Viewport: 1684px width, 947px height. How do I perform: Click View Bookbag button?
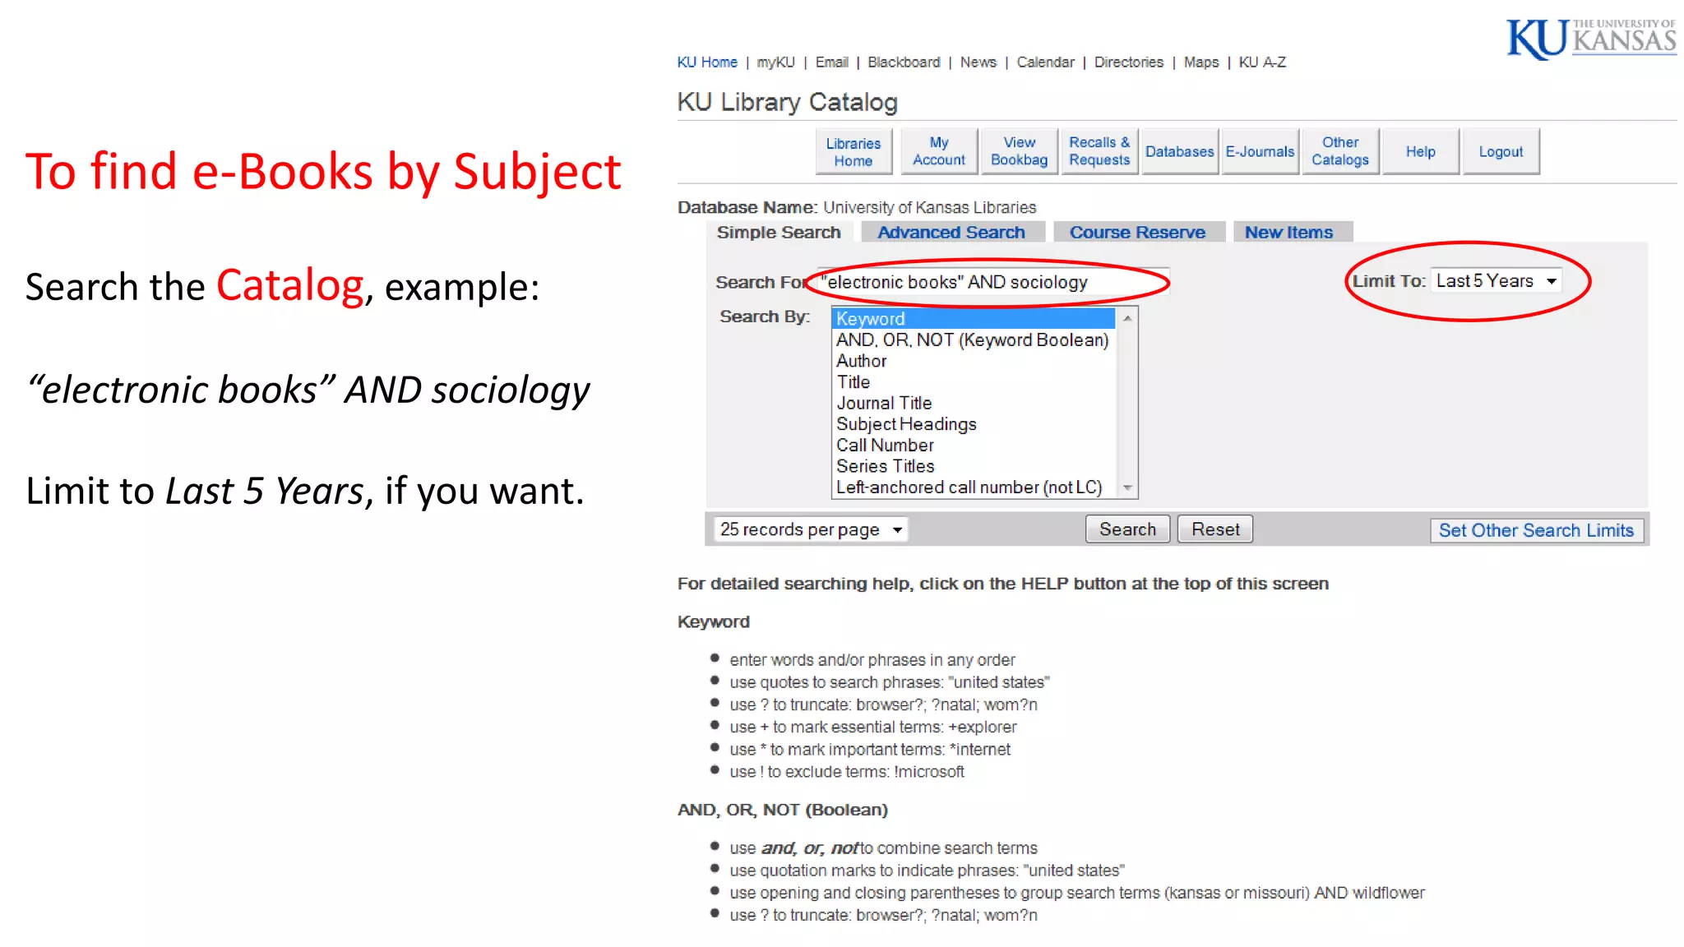click(x=1020, y=151)
